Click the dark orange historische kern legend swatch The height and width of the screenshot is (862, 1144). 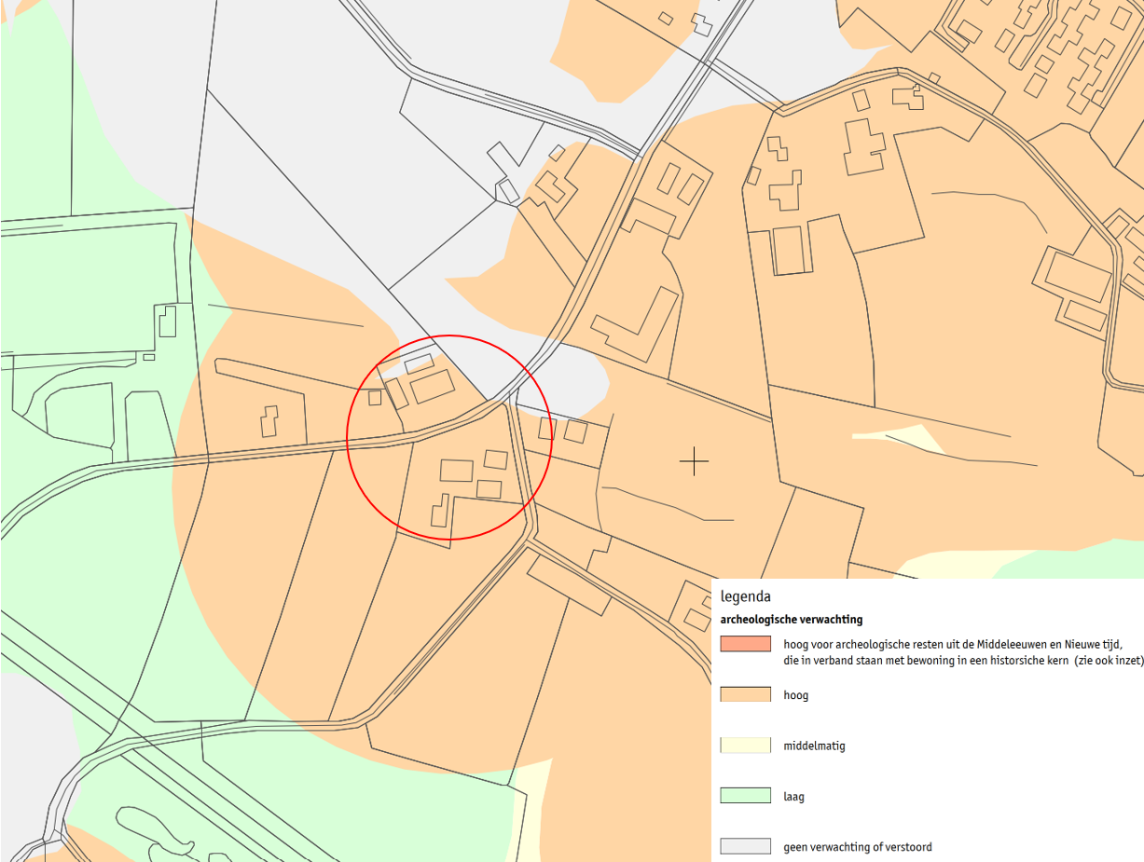[745, 644]
